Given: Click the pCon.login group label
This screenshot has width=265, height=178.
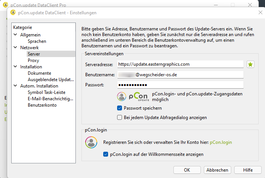Looking at the screenshot, I should click(96, 130).
